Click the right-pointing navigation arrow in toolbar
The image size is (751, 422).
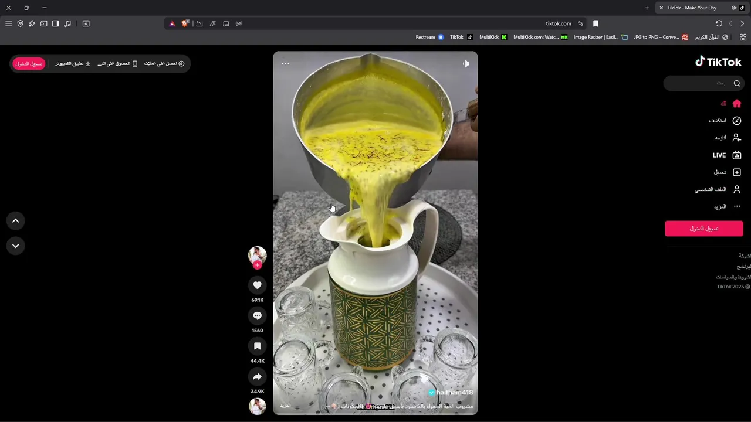click(742, 23)
